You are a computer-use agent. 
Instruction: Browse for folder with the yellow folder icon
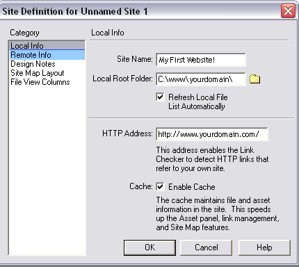tap(254, 79)
